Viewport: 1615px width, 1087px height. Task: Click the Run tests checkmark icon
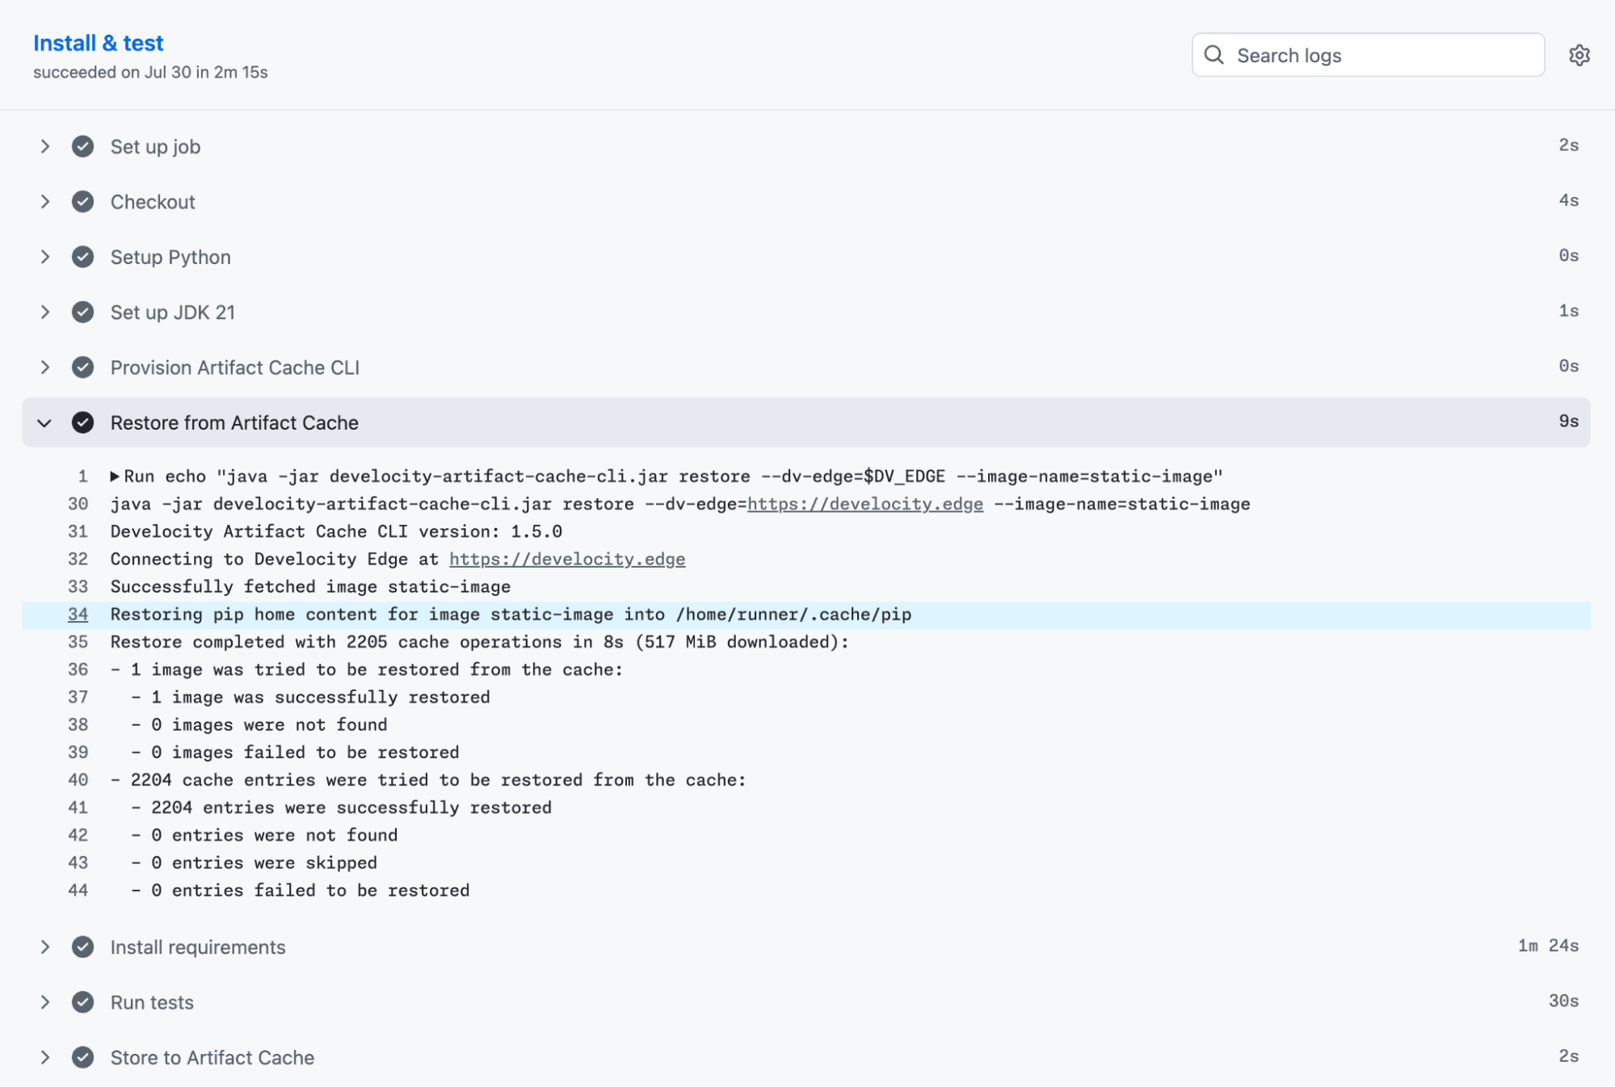[82, 1002]
